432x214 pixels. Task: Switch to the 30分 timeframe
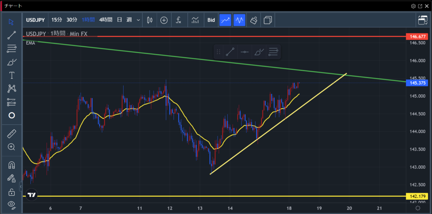pyautogui.click(x=72, y=20)
